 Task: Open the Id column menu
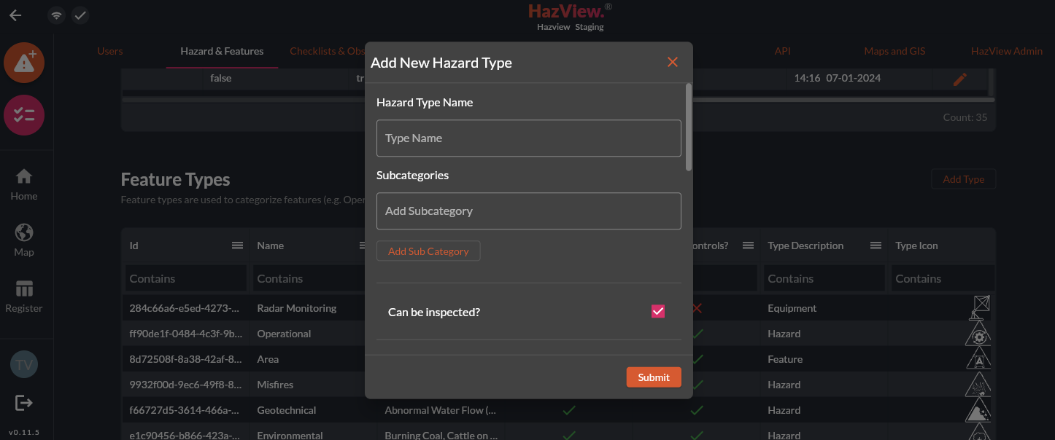click(237, 245)
